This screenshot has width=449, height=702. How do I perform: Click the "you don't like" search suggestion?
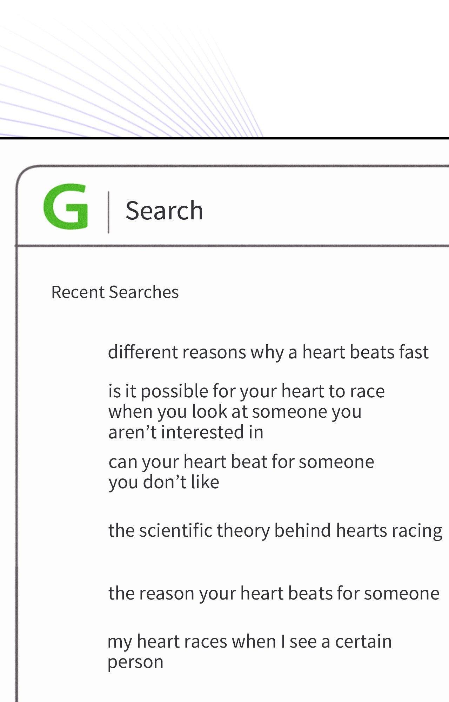pyautogui.click(x=164, y=482)
